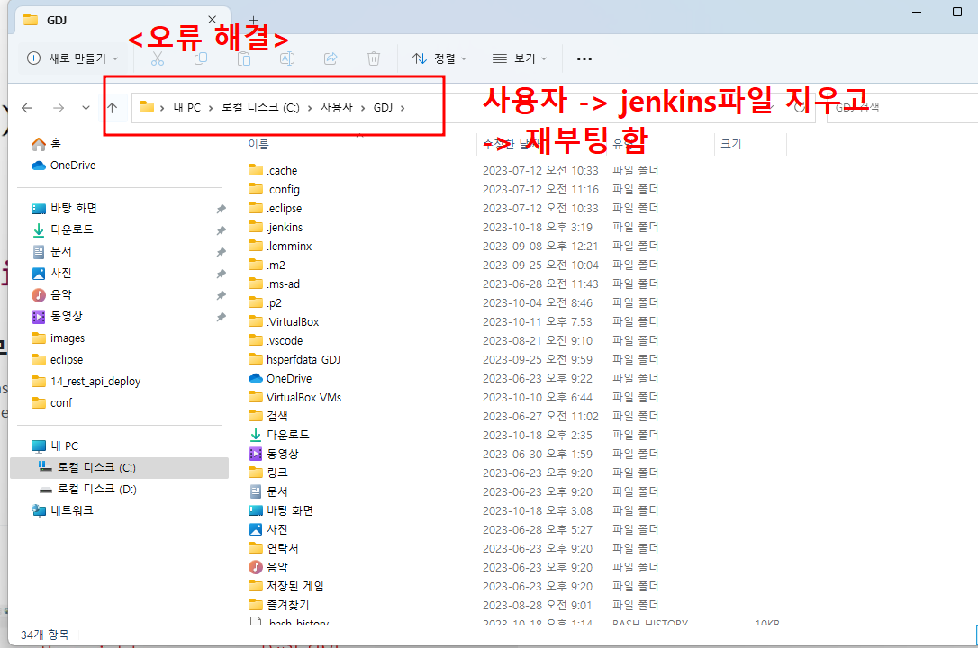Open recent locations dropdown arrow

tap(86, 108)
